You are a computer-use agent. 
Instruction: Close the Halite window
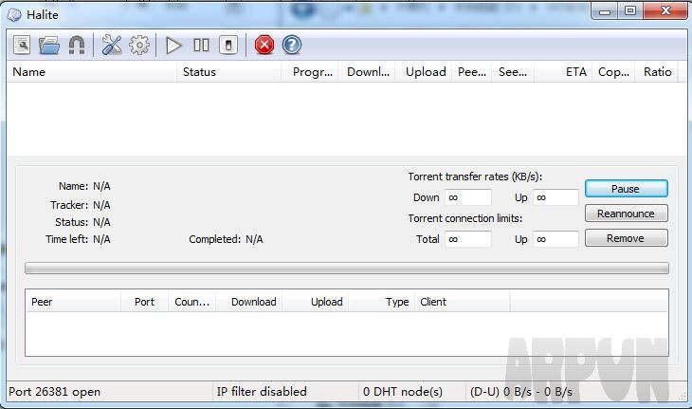coord(665,10)
